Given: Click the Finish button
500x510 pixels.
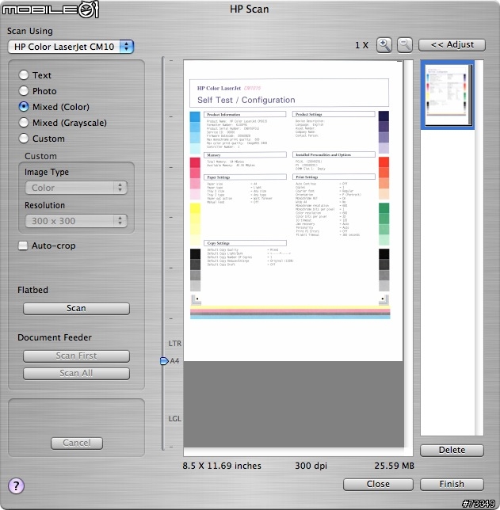Looking at the screenshot, I should [x=452, y=485].
